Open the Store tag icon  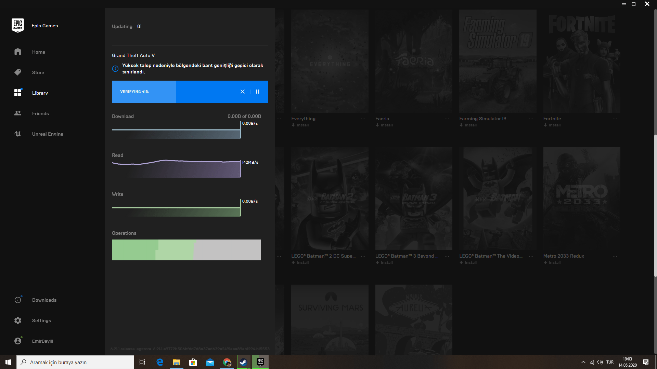coord(18,72)
